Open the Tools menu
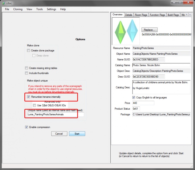This screenshot has height=170, width=195. [39, 9]
